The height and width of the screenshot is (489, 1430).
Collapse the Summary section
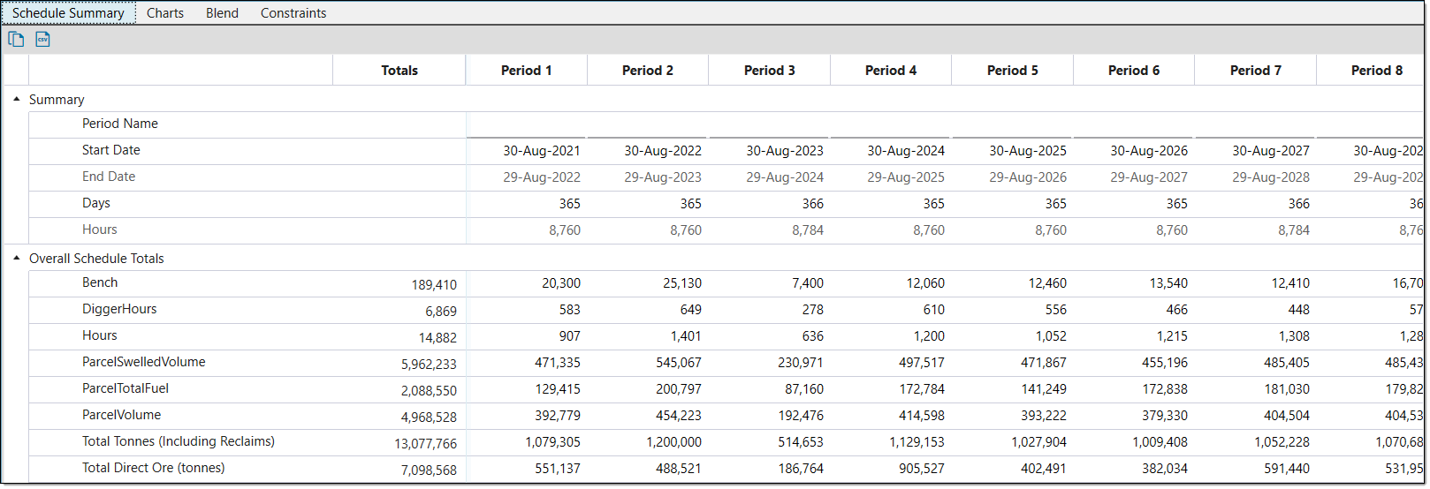pos(17,100)
